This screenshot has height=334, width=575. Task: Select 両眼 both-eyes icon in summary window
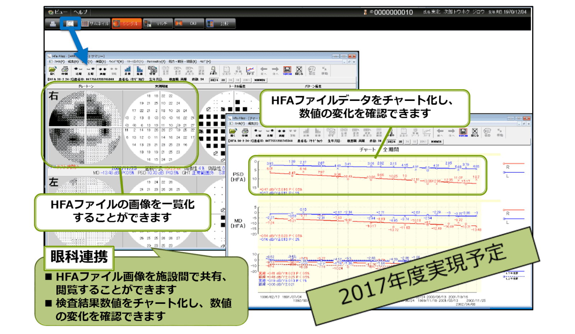102,70
